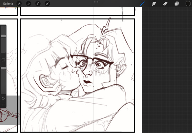Tap the undo arrow on sidebar
Image resolution: width=192 pixels, height=133 pixels.
pyautogui.click(x=3, y=98)
